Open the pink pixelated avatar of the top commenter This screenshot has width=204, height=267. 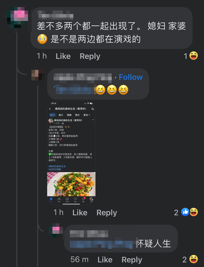point(17,18)
